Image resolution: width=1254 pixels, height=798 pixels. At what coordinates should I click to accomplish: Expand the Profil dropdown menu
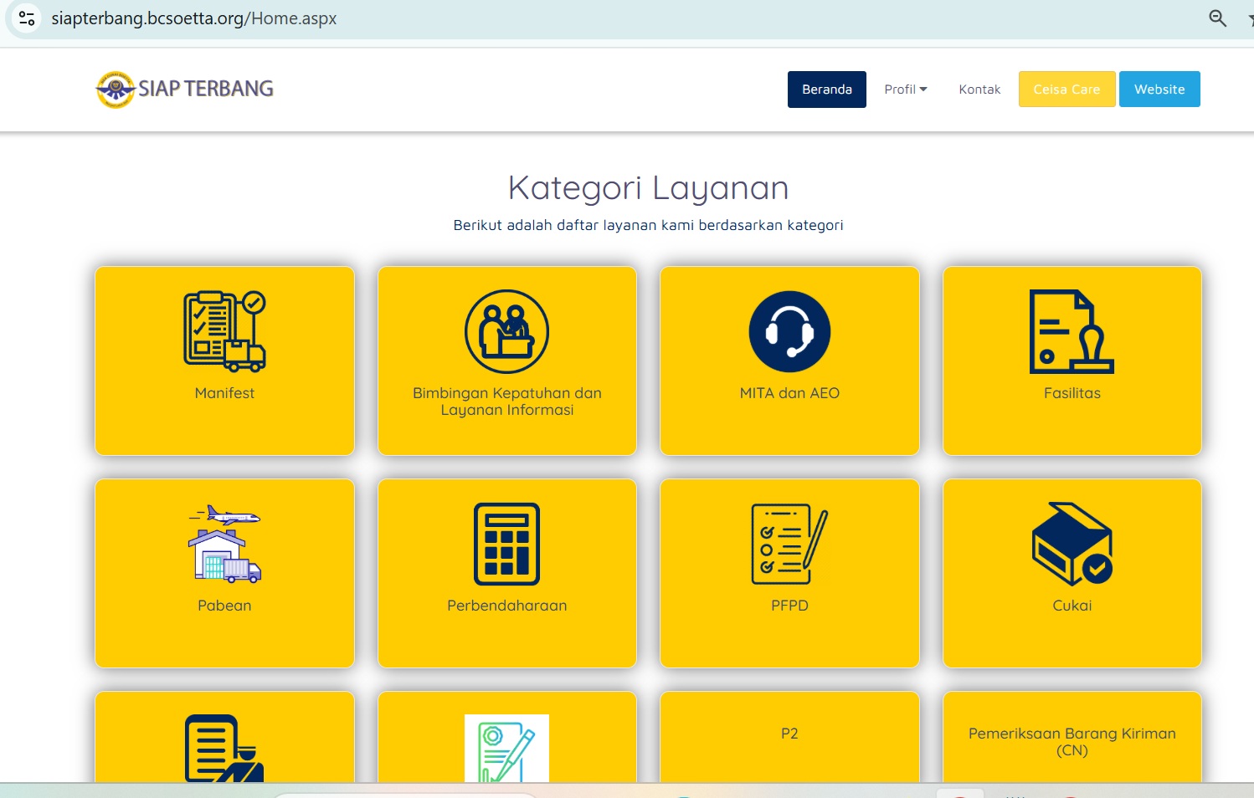tap(906, 90)
